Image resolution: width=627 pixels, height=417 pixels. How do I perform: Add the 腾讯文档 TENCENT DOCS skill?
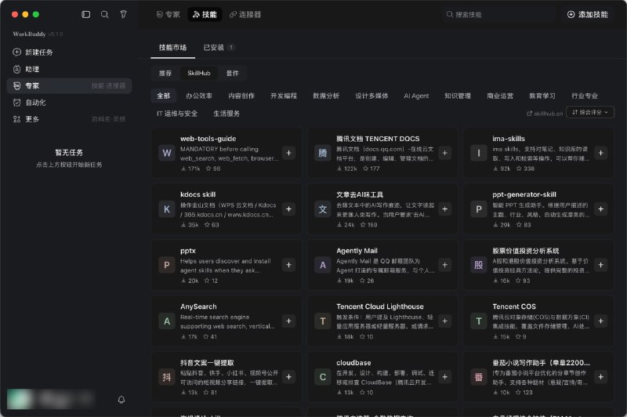[444, 153]
